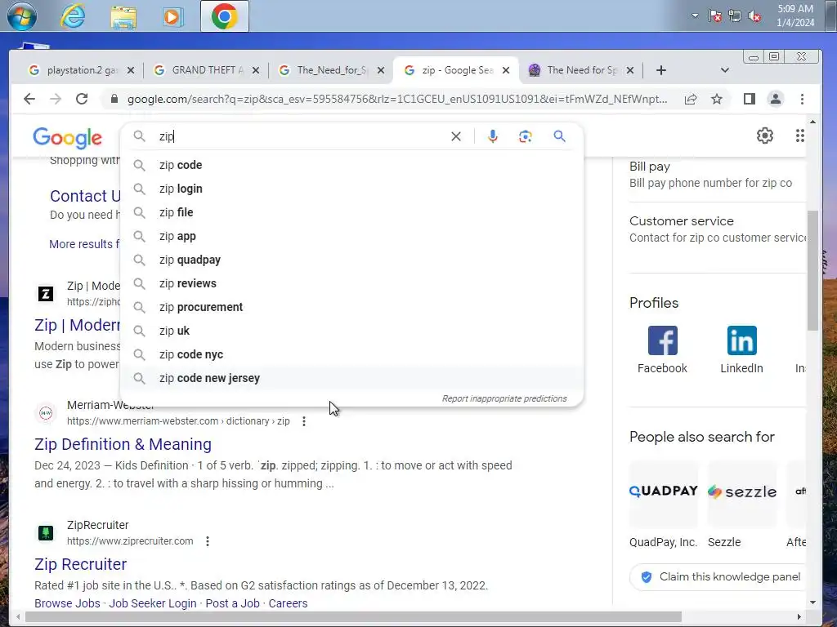The height and width of the screenshot is (627, 837).
Task: Open the Sezzle related search thumbnail
Action: click(742, 494)
